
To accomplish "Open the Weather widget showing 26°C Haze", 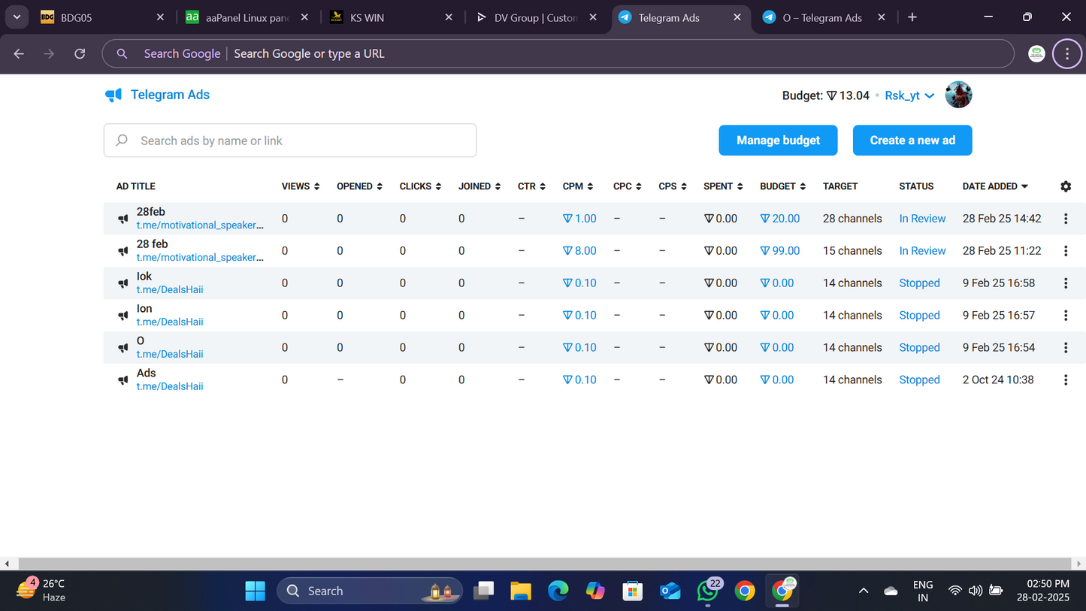I will (x=42, y=591).
